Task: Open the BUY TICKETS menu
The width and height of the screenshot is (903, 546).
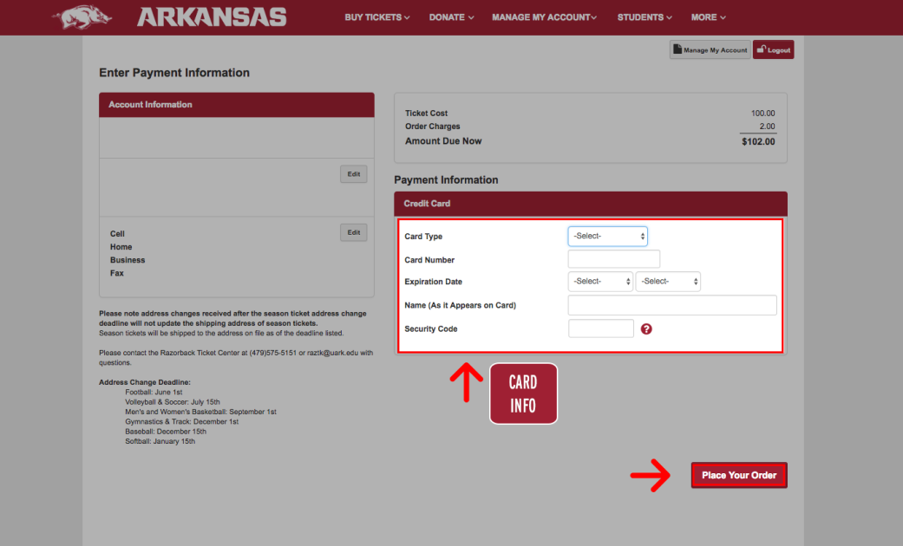Action: click(x=377, y=17)
